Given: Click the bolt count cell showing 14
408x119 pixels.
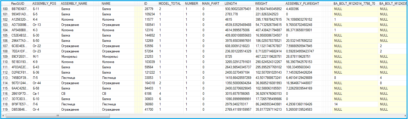Looking at the screenshot, I should [x=336, y=104].
